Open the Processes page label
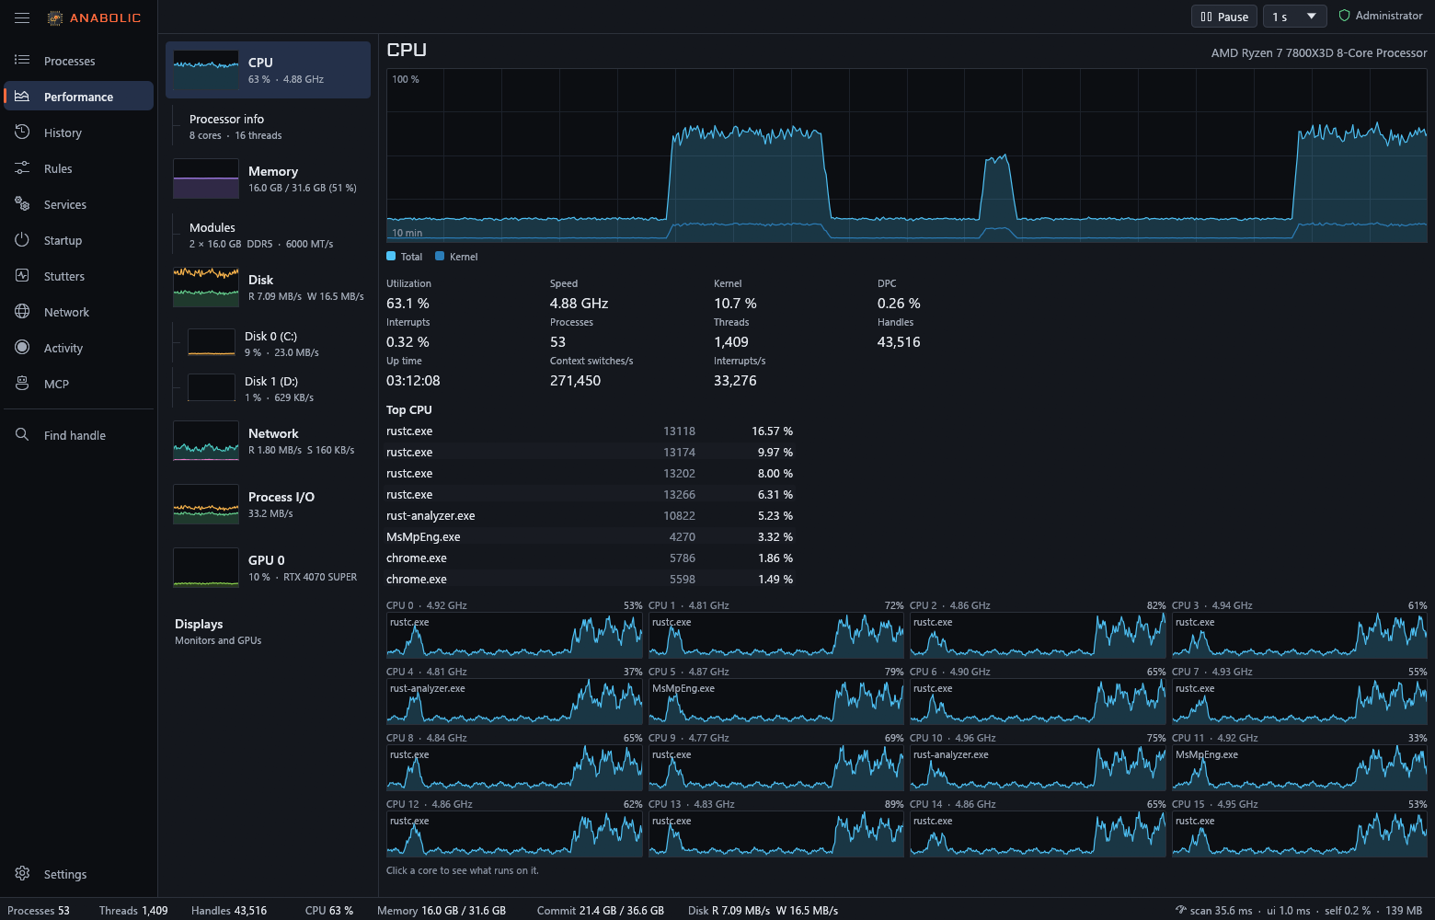1435x920 pixels. coord(70,61)
